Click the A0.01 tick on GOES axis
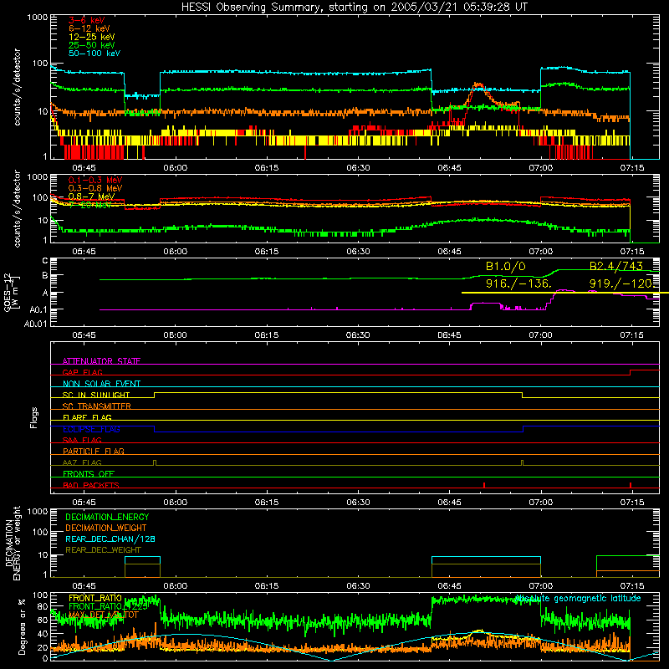The height and width of the screenshot is (669, 669). pos(35,324)
